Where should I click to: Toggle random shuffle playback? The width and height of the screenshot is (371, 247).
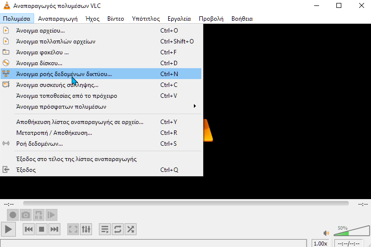tap(131, 229)
